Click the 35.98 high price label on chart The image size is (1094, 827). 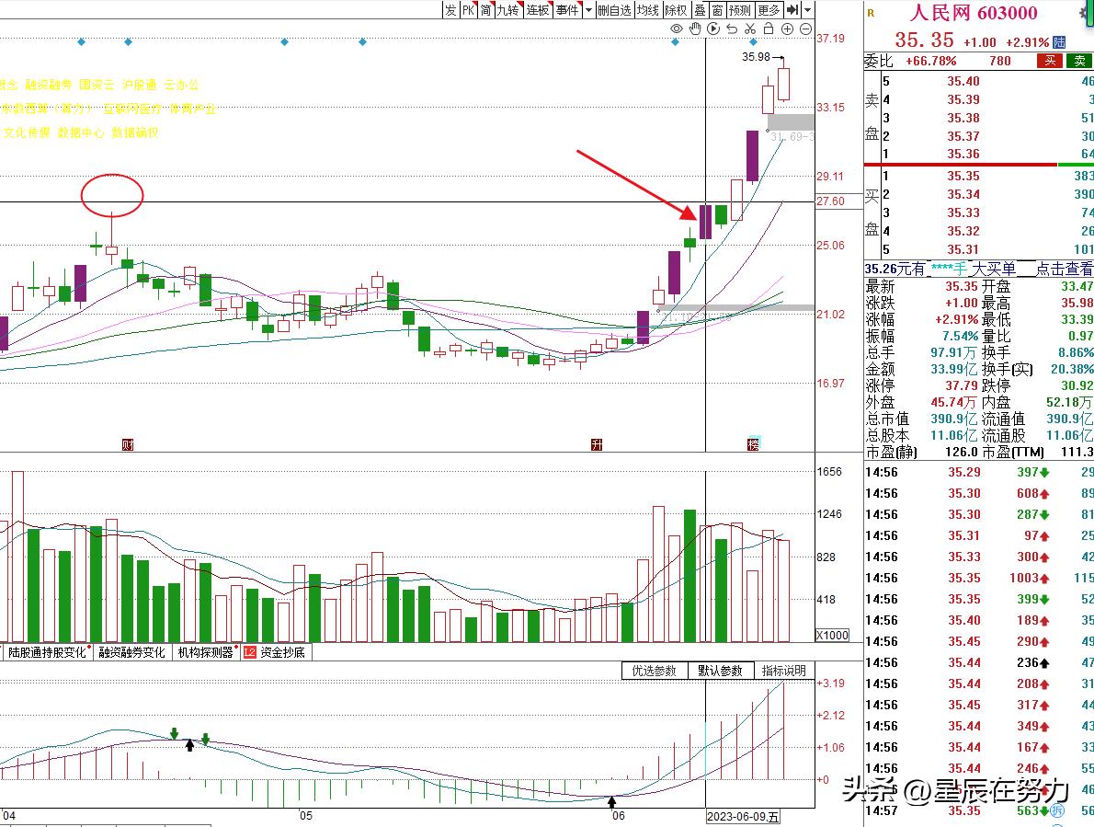[x=757, y=57]
